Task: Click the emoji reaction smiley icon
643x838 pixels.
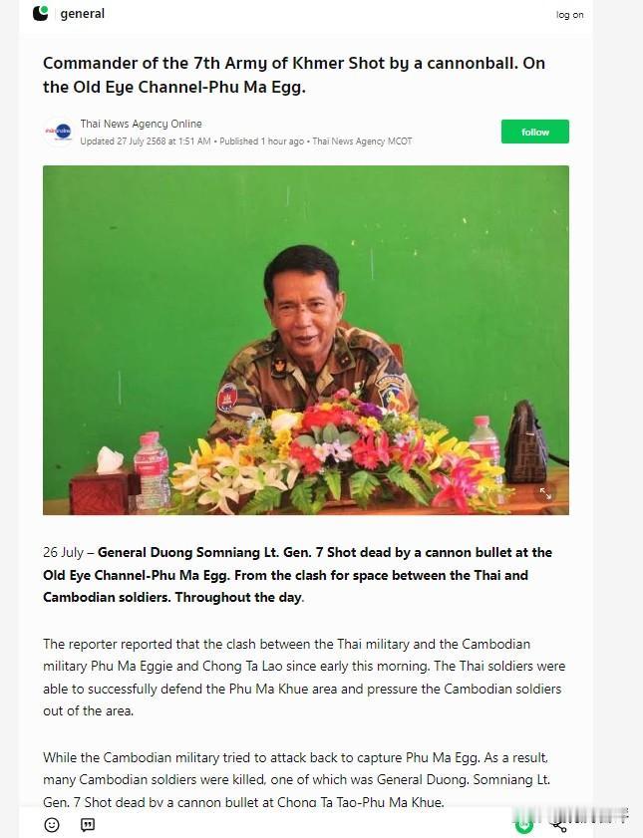Action: click(x=52, y=825)
